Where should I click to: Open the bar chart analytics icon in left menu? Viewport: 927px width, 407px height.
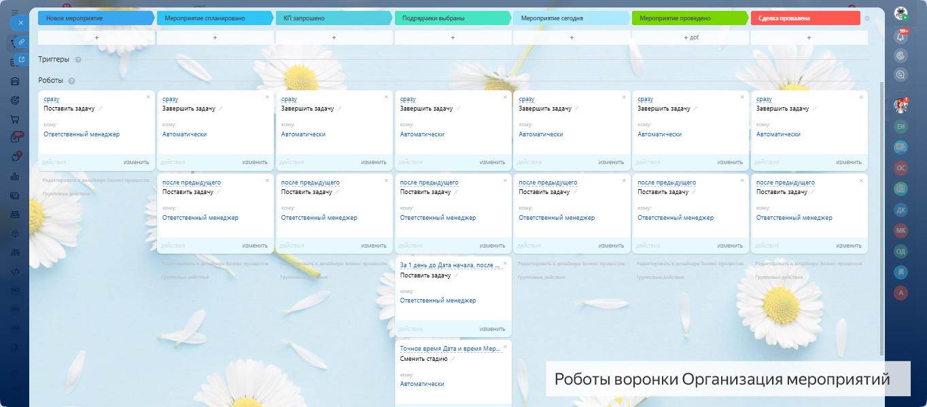pyautogui.click(x=15, y=176)
